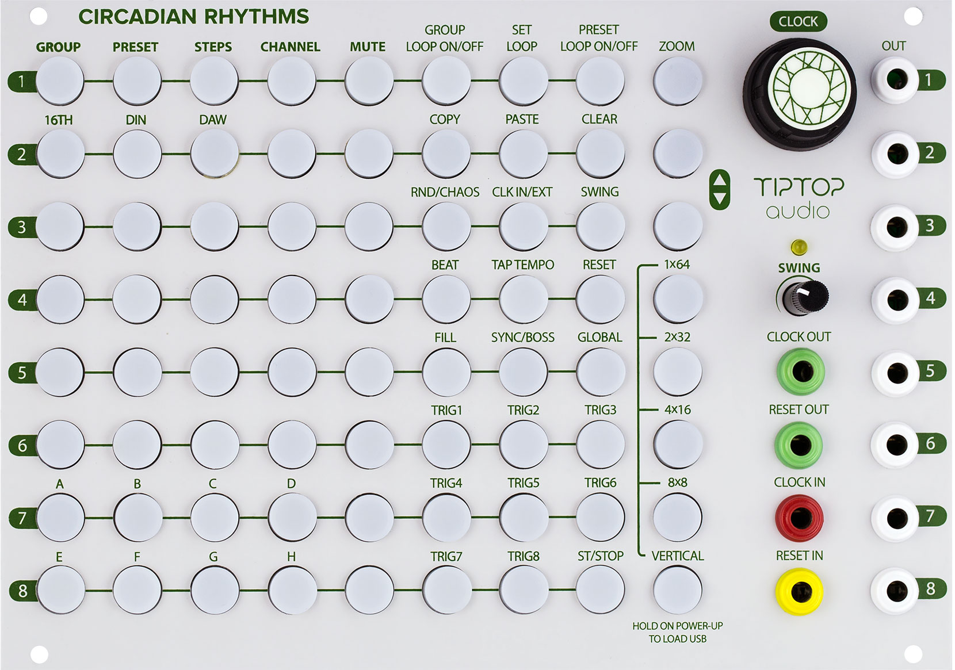Select the 4x16 view mode button
Viewport: 955px width, 670px height.
[x=678, y=445]
